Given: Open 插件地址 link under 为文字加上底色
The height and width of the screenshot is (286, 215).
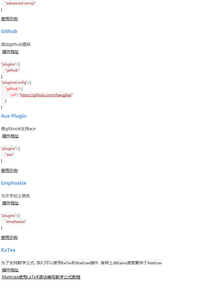Looking at the screenshot, I should pyautogui.click(x=10, y=203).
